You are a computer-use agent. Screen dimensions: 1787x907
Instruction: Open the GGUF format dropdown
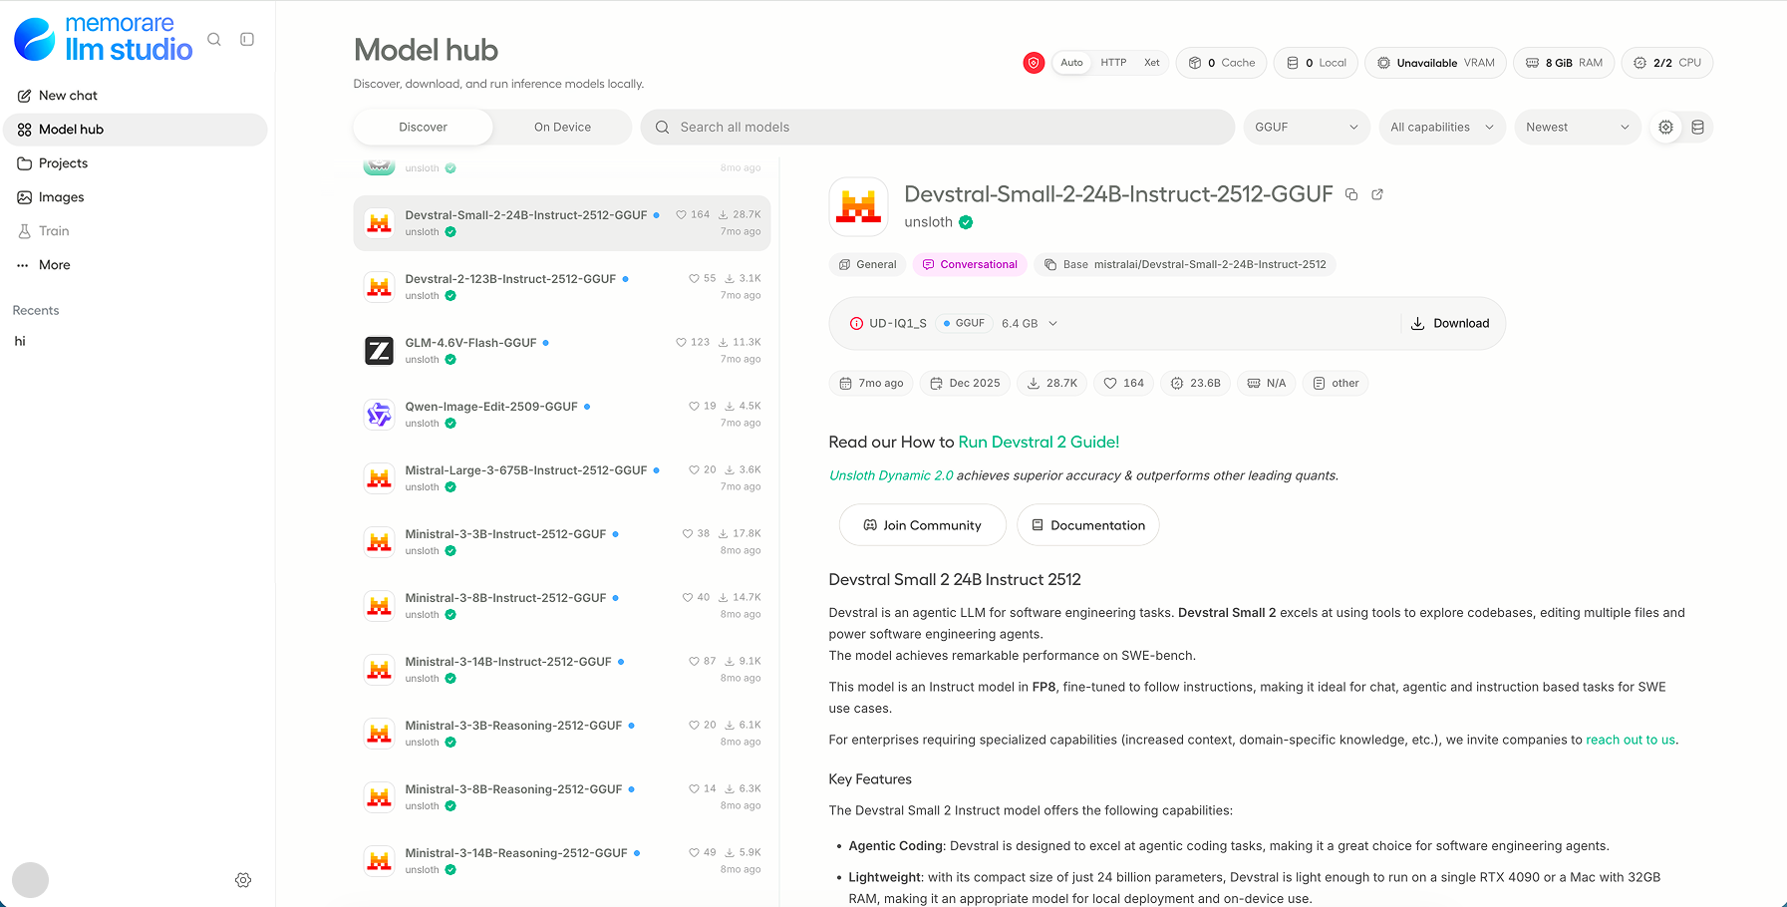[x=1307, y=128]
